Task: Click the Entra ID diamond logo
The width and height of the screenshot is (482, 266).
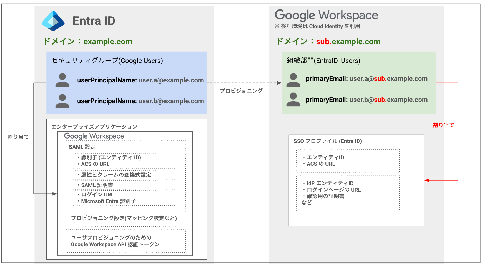Action: click(53, 21)
